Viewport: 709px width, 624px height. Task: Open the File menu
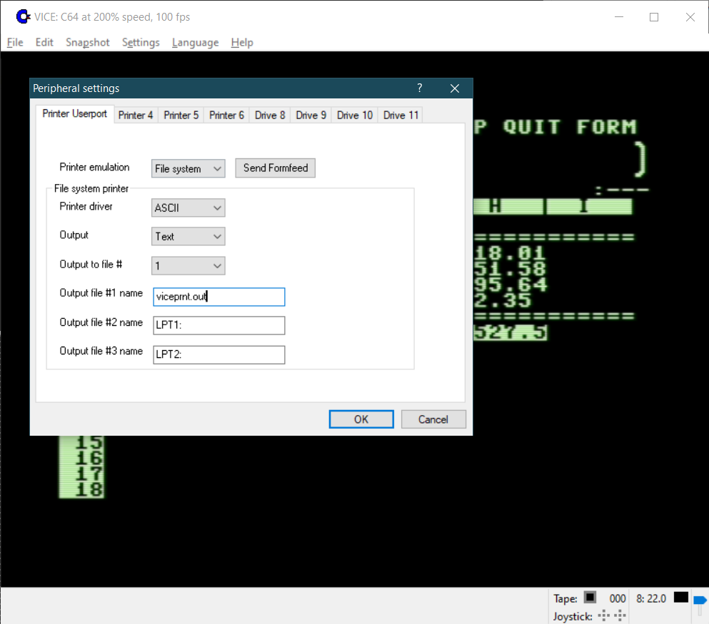[x=15, y=43]
